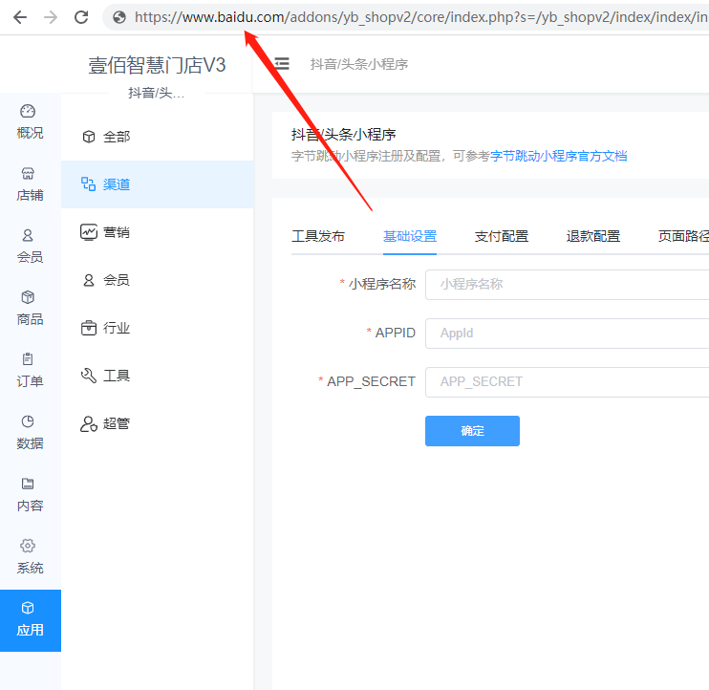Switch to 基础设置 tab
Viewport: 709px width, 690px height.
[x=410, y=236]
